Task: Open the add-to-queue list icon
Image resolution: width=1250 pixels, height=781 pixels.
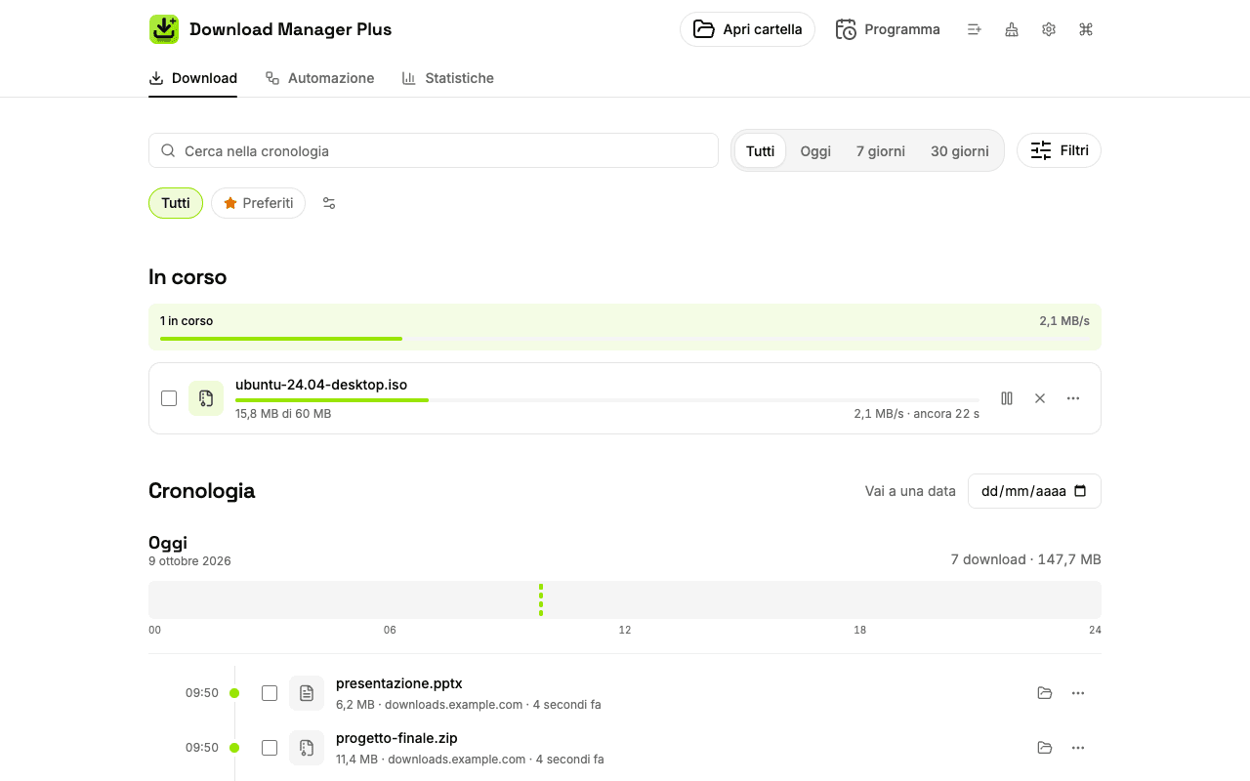Action: tap(975, 29)
